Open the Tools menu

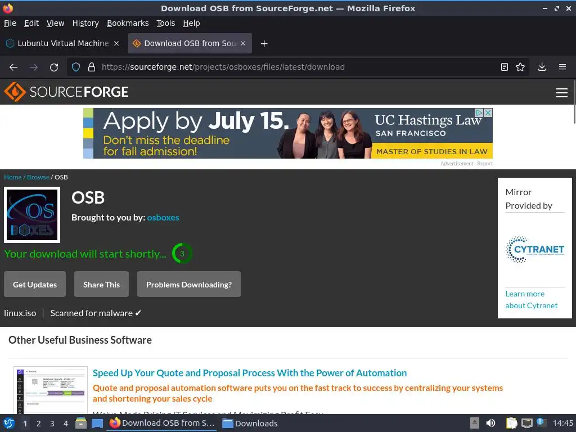click(x=166, y=23)
